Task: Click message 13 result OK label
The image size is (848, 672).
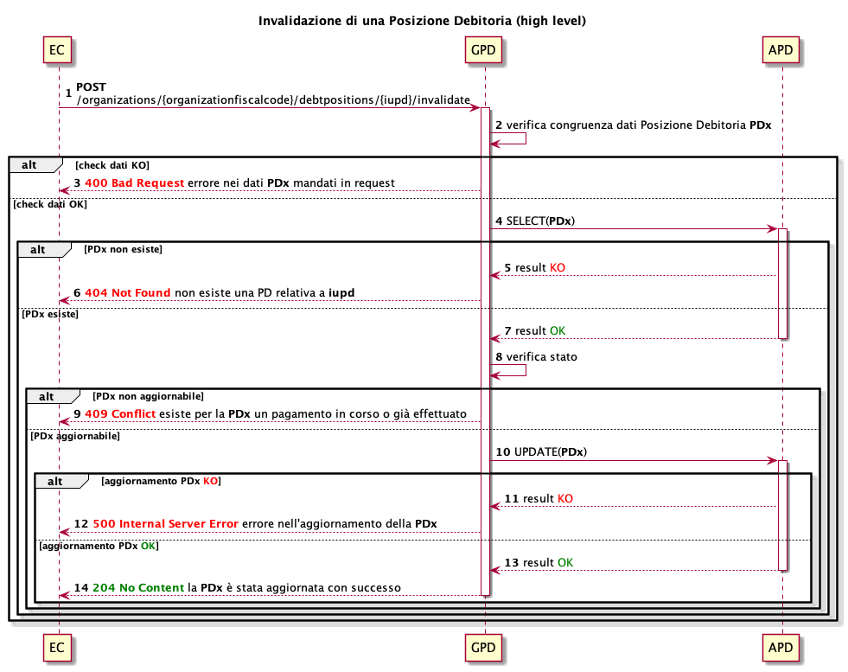Action: (545, 563)
